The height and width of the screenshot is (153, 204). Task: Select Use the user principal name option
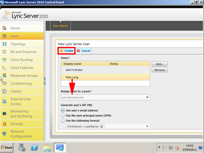63,116
